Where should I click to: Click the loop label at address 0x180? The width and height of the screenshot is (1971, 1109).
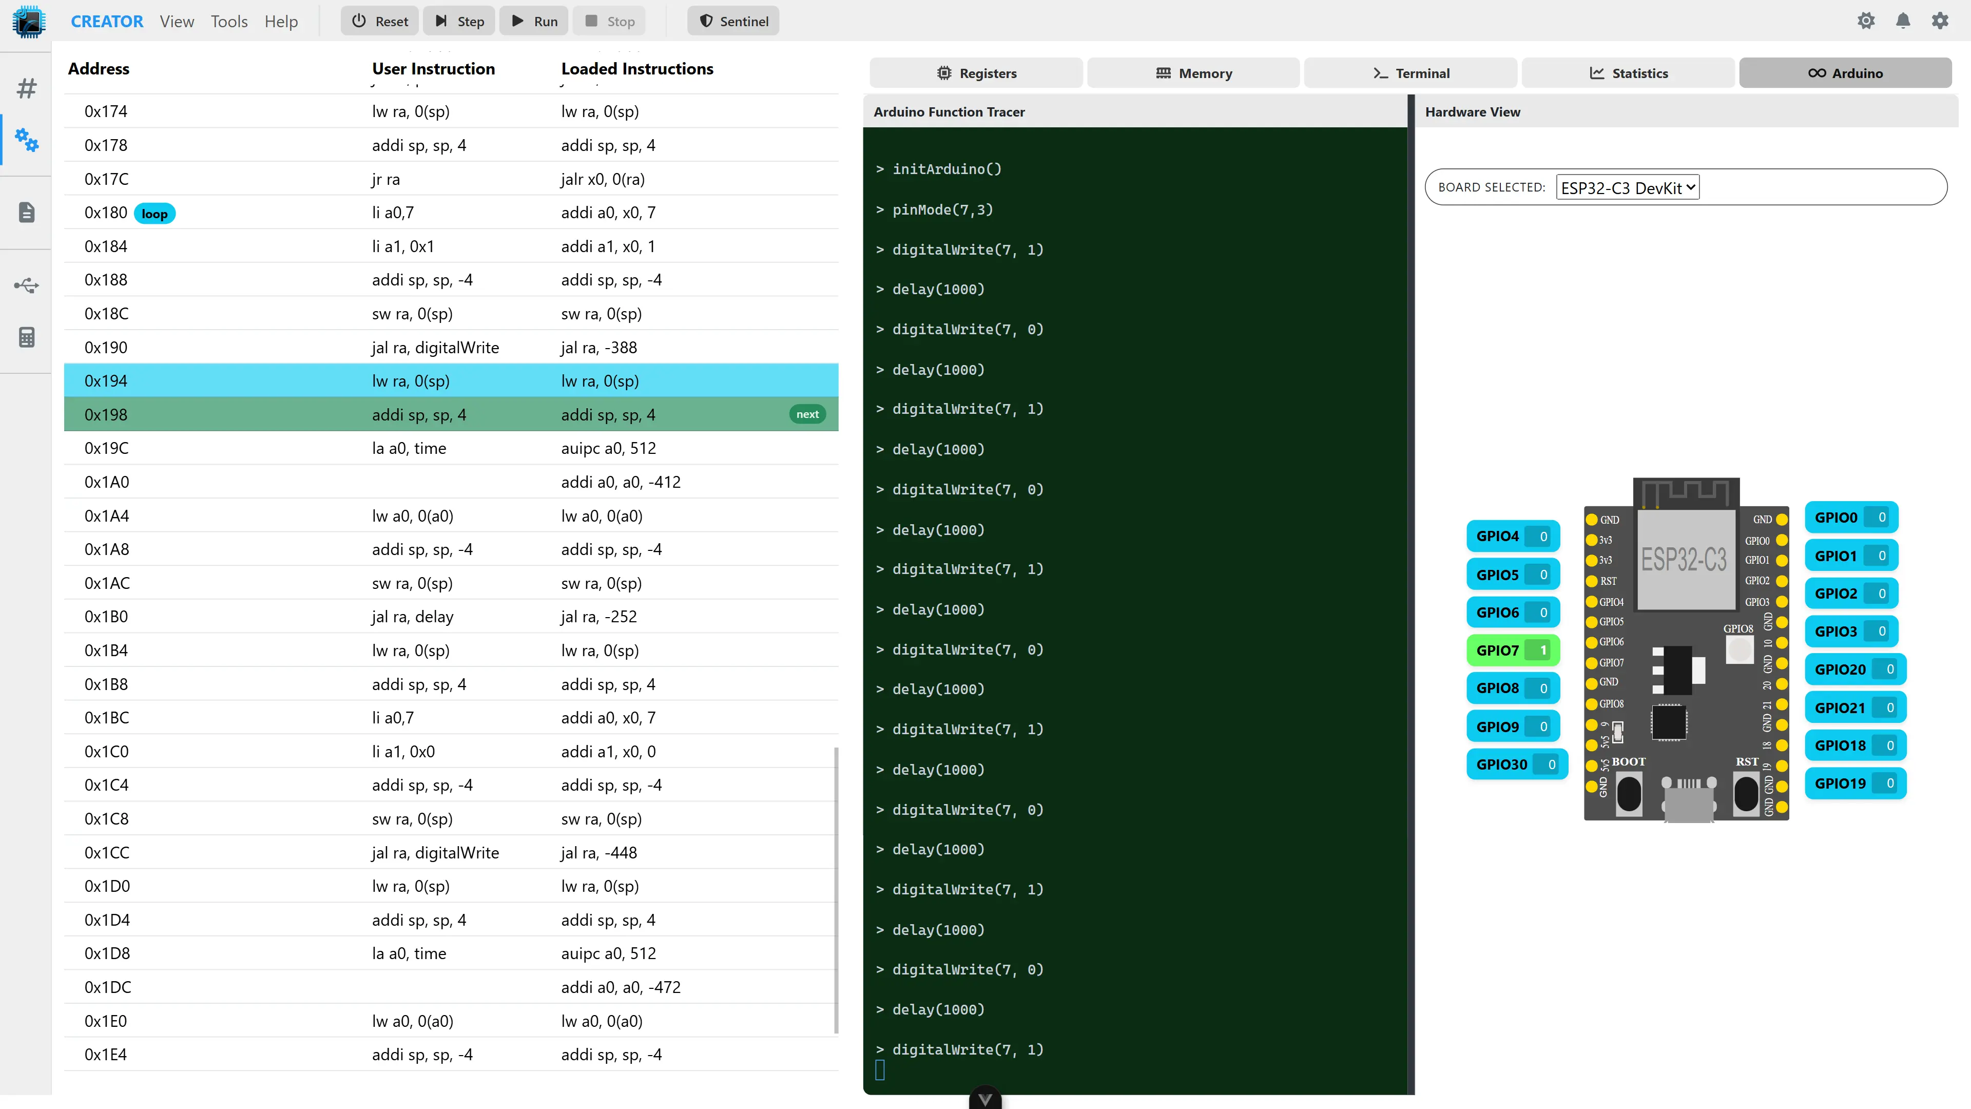(154, 214)
